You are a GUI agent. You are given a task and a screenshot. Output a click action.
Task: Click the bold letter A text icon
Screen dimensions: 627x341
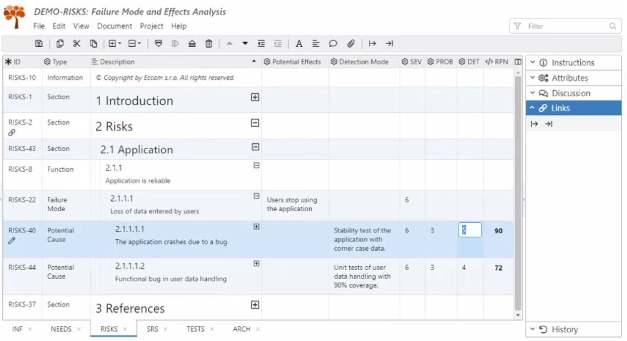pos(299,43)
